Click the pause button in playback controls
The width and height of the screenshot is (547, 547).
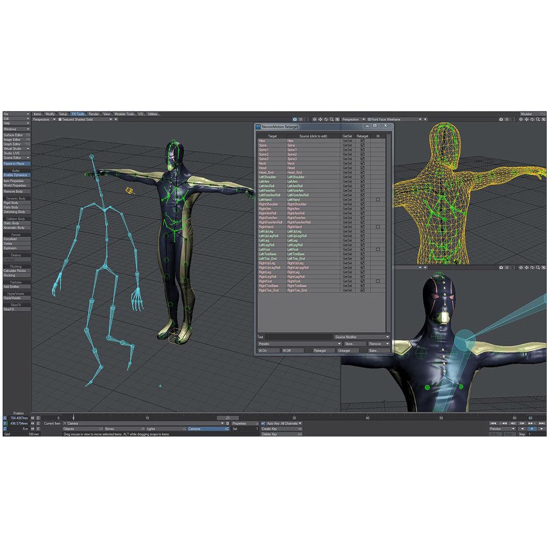tap(532, 429)
